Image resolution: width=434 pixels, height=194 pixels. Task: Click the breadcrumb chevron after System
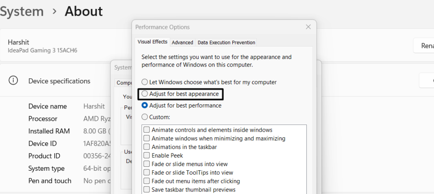[54, 11]
